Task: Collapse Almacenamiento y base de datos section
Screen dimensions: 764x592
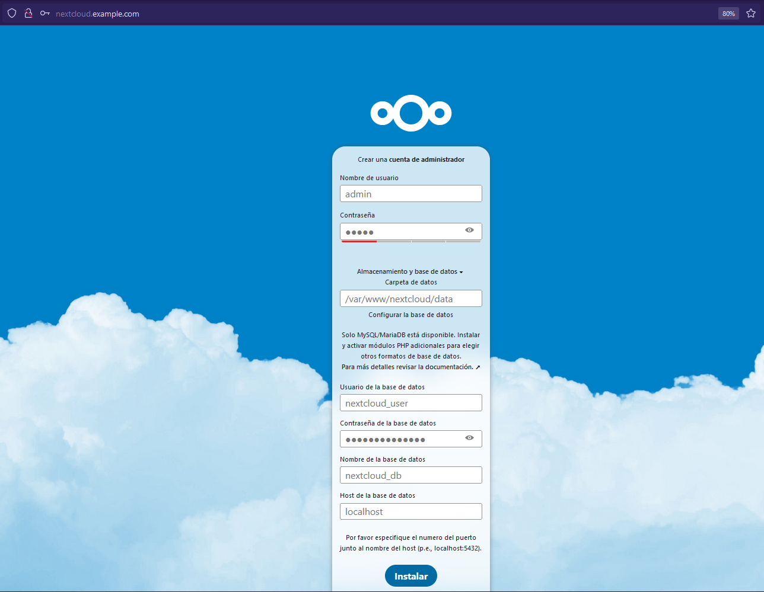Action: [410, 271]
